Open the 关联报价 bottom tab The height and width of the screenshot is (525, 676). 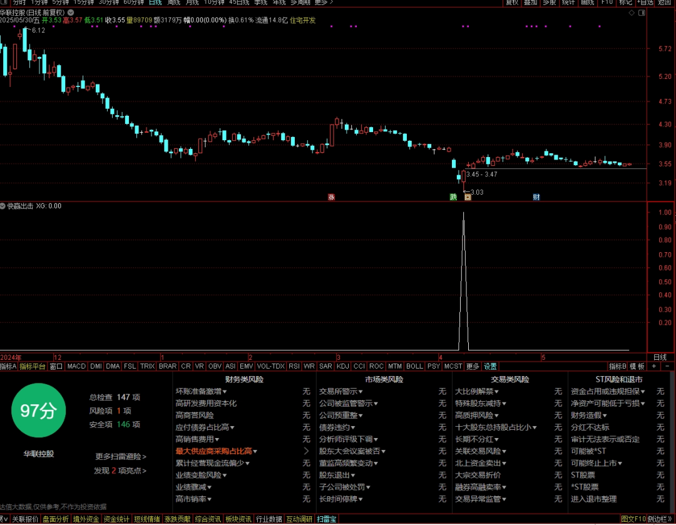coord(25,519)
